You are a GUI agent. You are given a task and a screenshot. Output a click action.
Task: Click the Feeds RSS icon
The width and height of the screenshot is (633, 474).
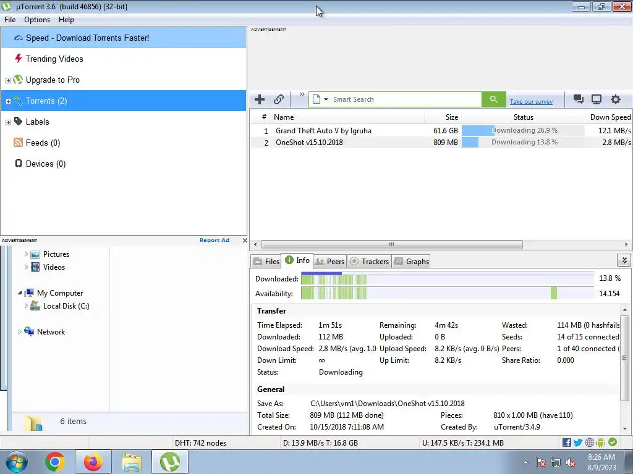(18, 143)
